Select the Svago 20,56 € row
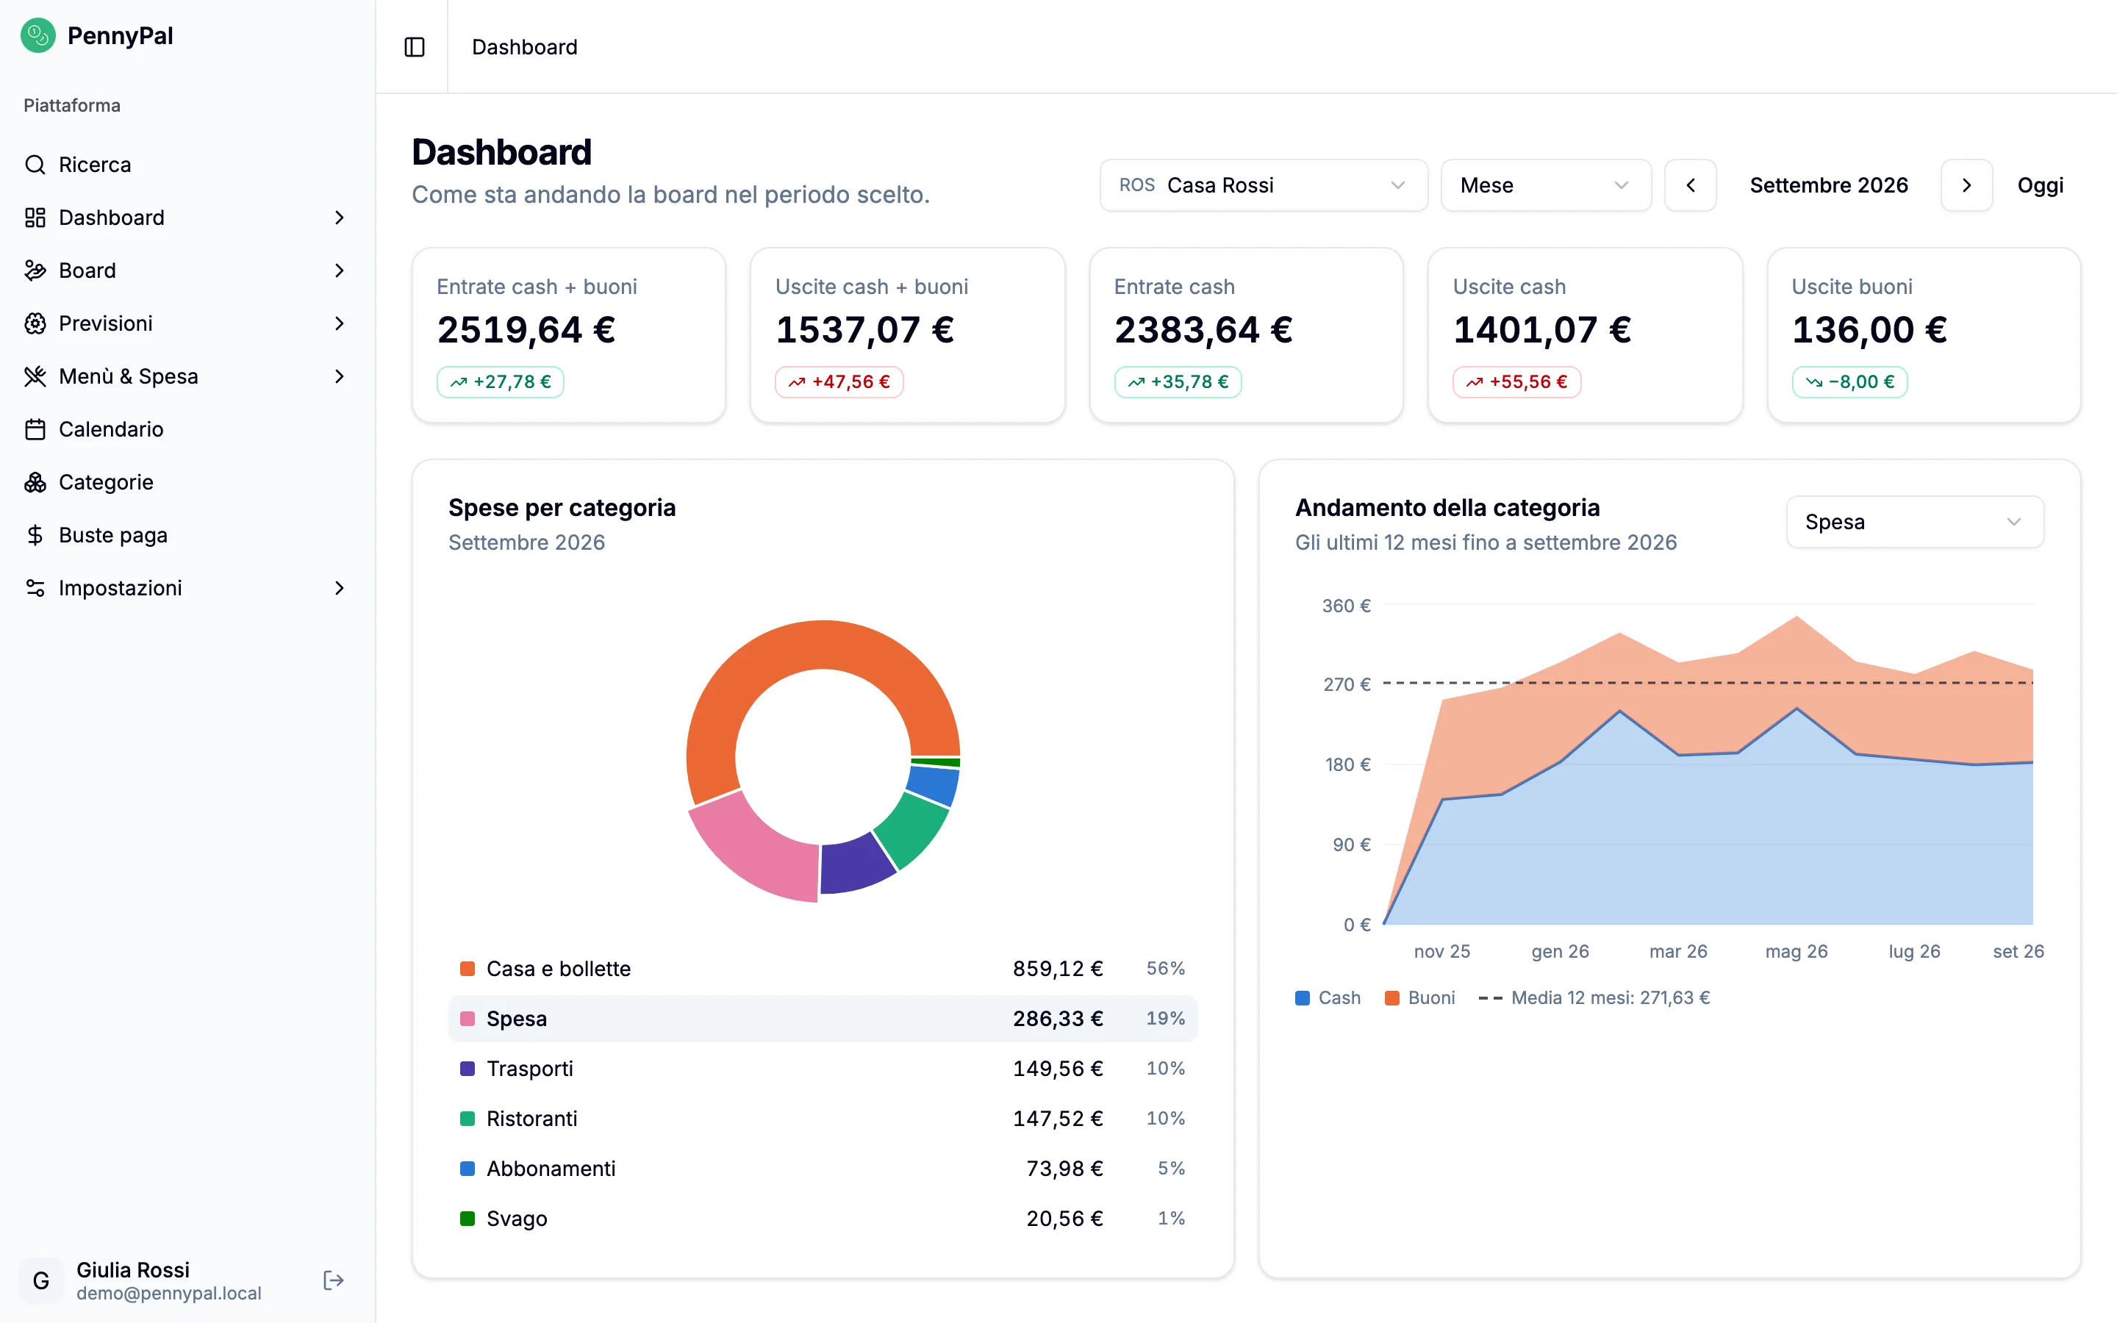The width and height of the screenshot is (2117, 1323). pyautogui.click(x=823, y=1218)
